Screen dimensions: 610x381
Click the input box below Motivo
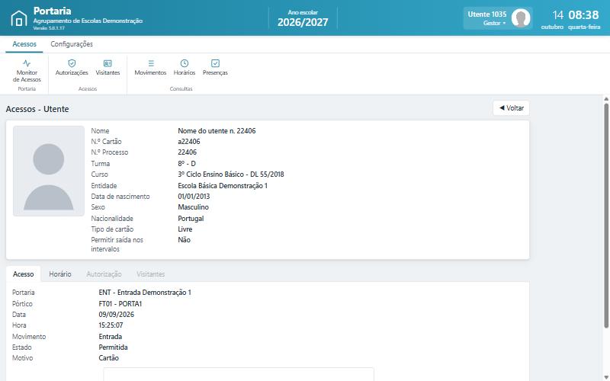pos(239,374)
